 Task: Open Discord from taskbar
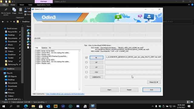(x=78, y=106)
